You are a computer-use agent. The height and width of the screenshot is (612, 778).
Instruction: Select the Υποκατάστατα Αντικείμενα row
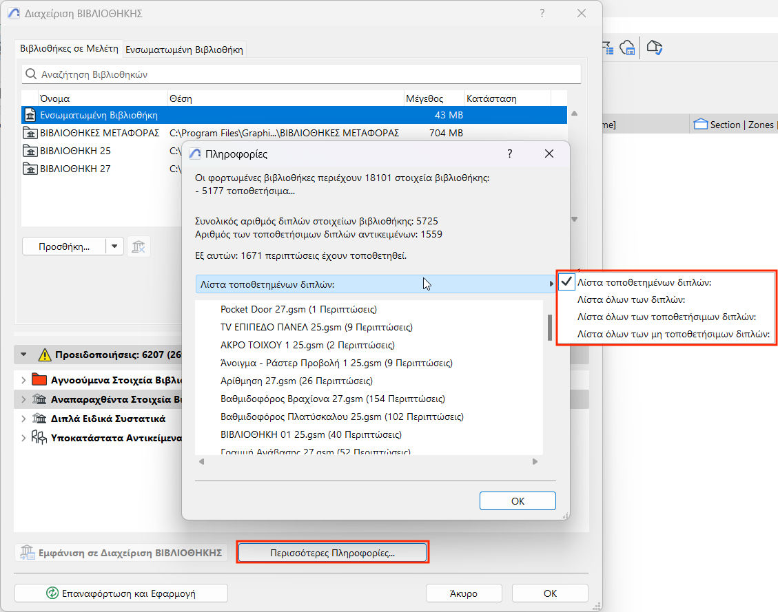(99, 438)
